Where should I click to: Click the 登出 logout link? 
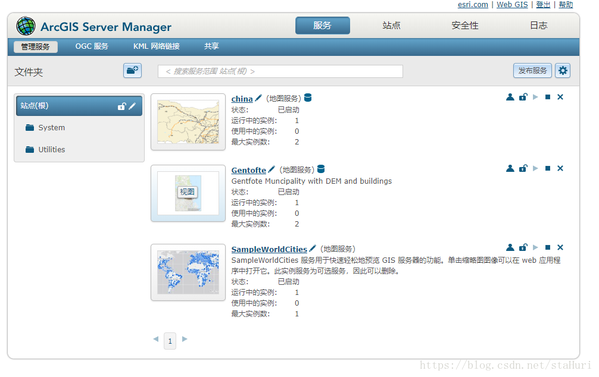(543, 5)
